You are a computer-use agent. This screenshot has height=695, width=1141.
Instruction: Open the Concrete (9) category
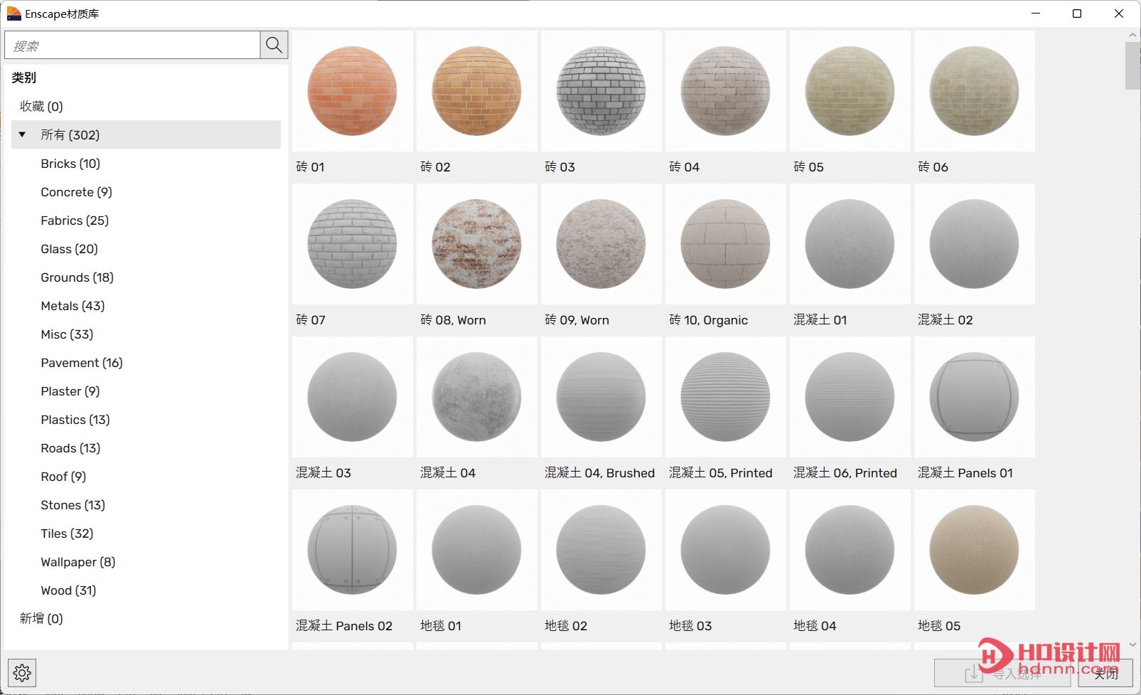[x=76, y=191]
